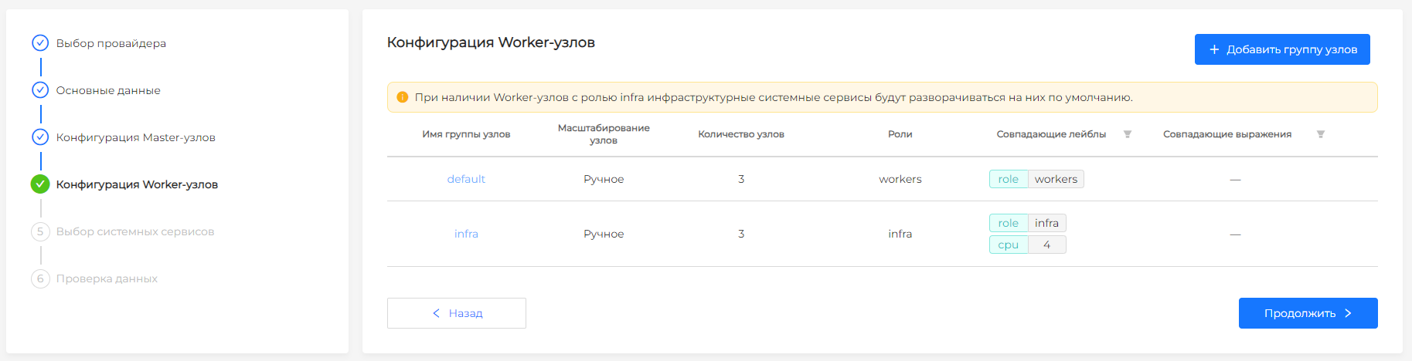Image resolution: width=1412 pixels, height=361 pixels.
Task: Click the checkmark icon for Конфигурация Master-узлов
Action: [x=40, y=137]
